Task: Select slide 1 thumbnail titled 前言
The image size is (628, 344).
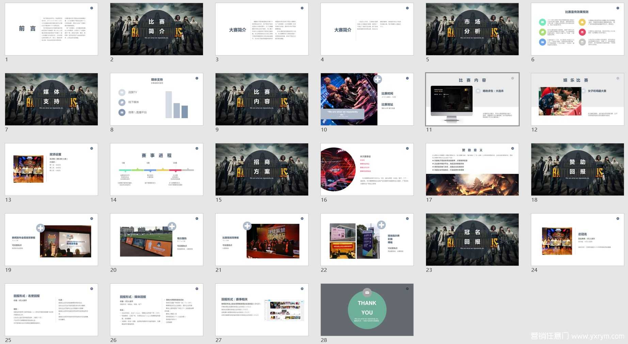Action: (x=51, y=29)
